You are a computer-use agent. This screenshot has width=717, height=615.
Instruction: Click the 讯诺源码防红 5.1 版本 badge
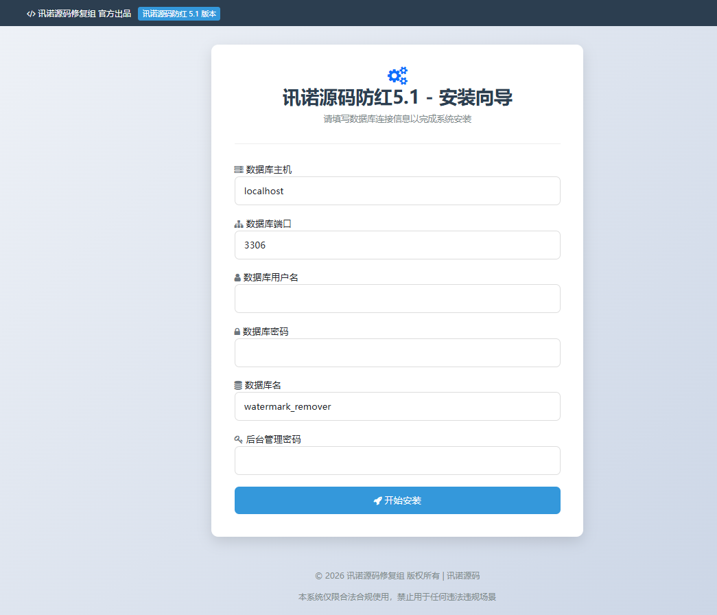tap(179, 14)
